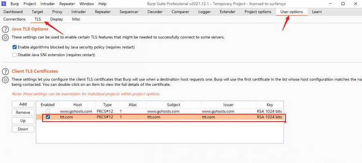
Task: Open the Burp menu
Action: click(x=14, y=4)
